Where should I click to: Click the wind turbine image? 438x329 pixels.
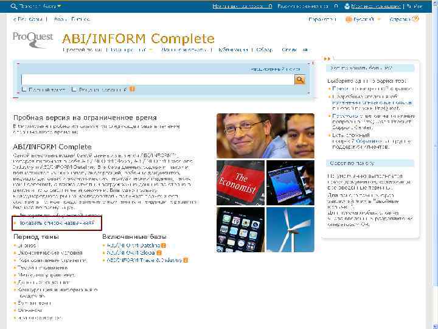[290, 230]
